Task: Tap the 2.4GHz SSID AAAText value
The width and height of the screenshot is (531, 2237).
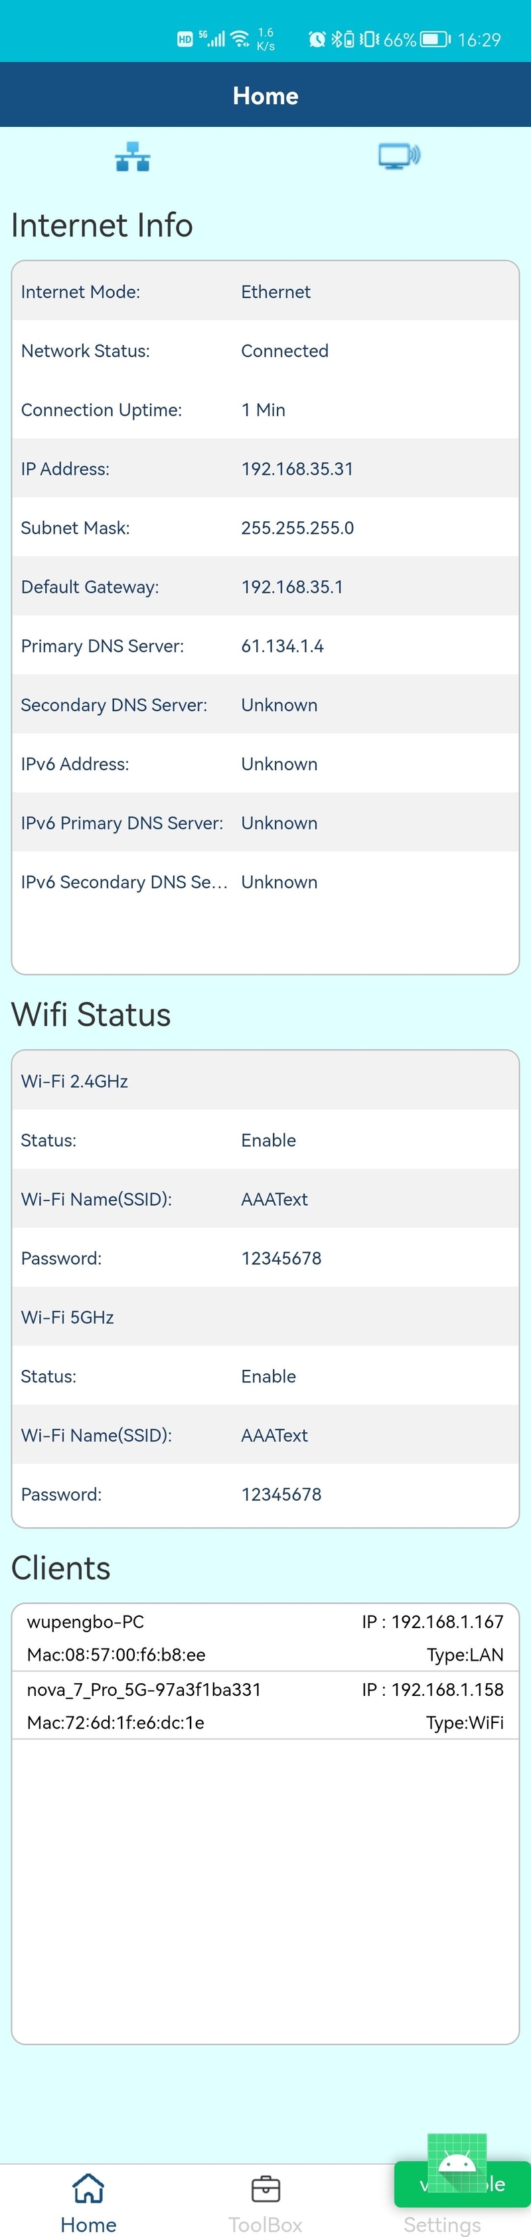Action: coord(274,1199)
